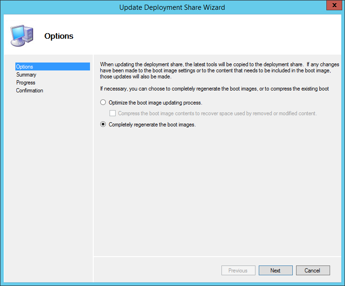Click the greyed-out Previous button
Image resolution: width=345 pixels, height=286 pixels.
[x=238, y=271]
